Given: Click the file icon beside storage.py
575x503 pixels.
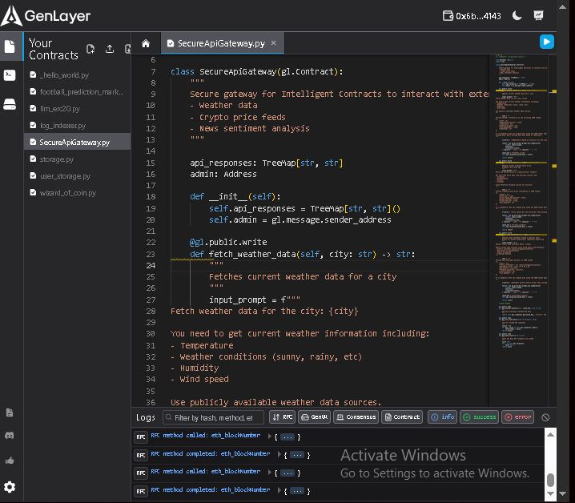Looking at the screenshot, I should click(x=33, y=159).
